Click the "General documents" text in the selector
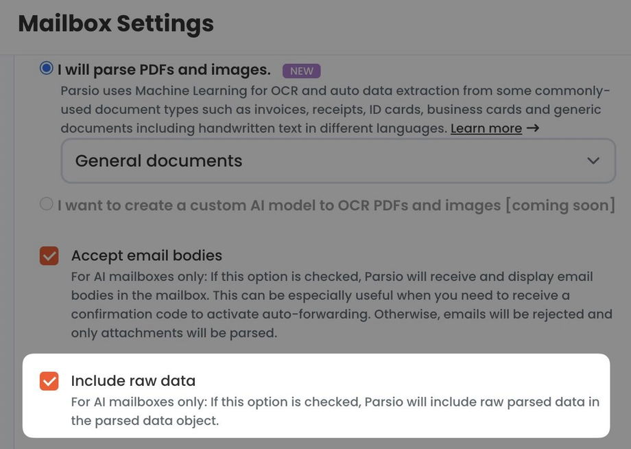The height and width of the screenshot is (449, 631). coord(158,161)
